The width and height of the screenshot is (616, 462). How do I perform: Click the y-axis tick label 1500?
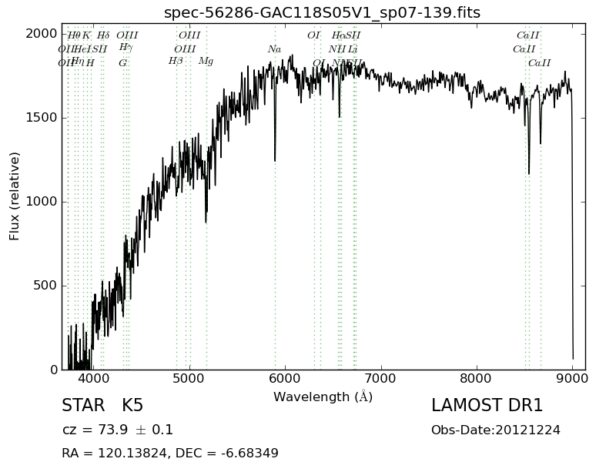coord(42,118)
